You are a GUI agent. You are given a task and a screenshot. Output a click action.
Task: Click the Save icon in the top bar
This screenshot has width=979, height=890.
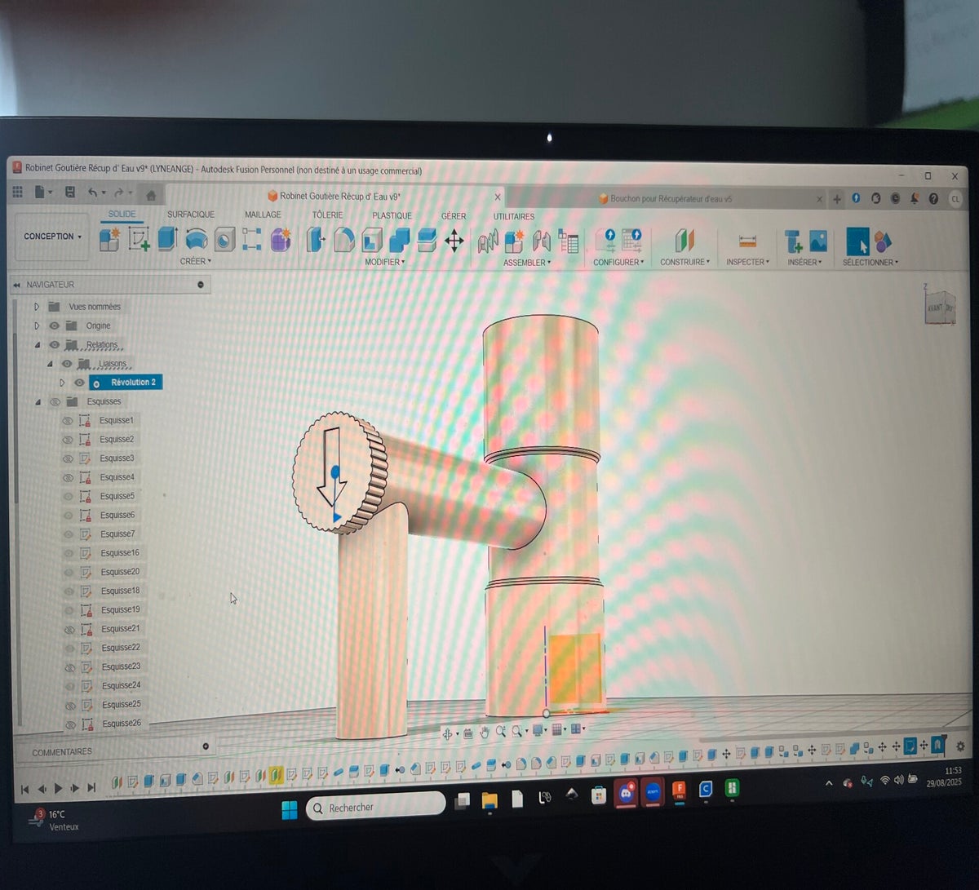[70, 193]
